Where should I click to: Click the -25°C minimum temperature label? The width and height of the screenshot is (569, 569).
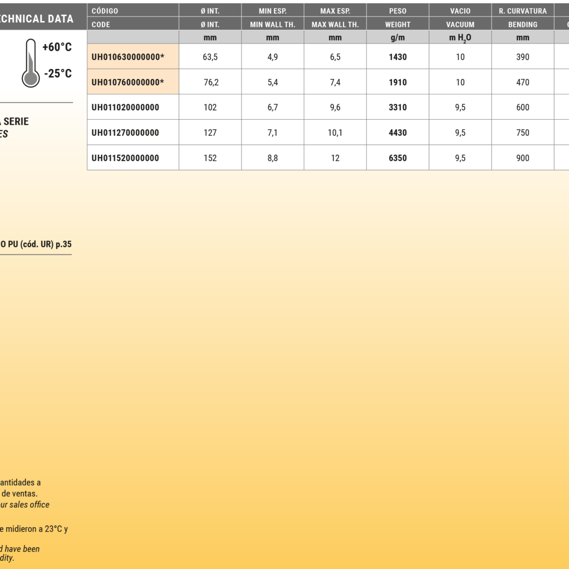pos(58,74)
